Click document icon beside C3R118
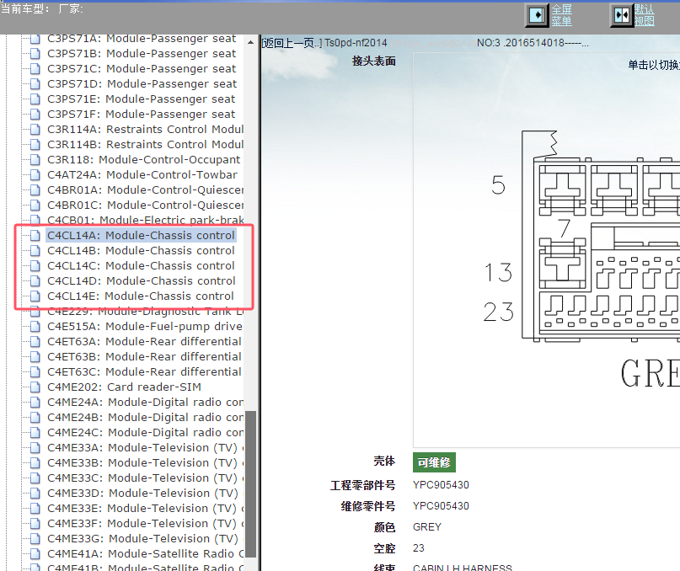 [35, 159]
